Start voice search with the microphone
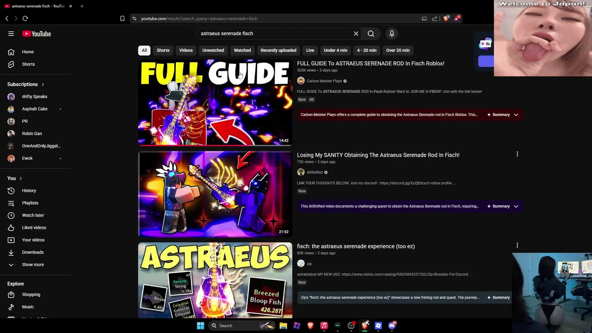This screenshot has height=333, width=592. point(392,33)
